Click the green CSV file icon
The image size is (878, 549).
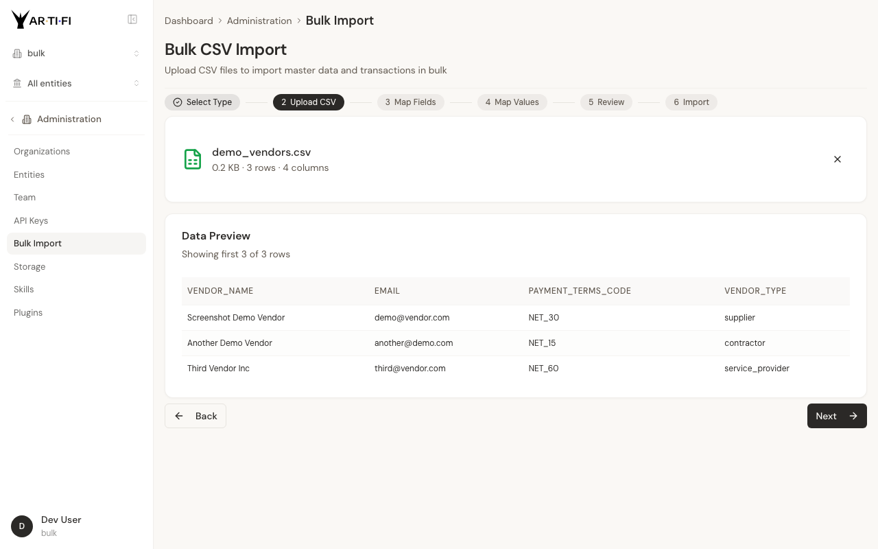193,159
